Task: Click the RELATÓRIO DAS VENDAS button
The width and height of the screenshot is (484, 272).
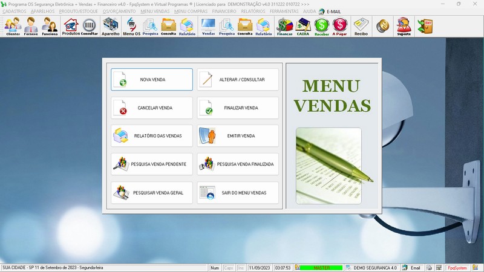Action: (152, 135)
